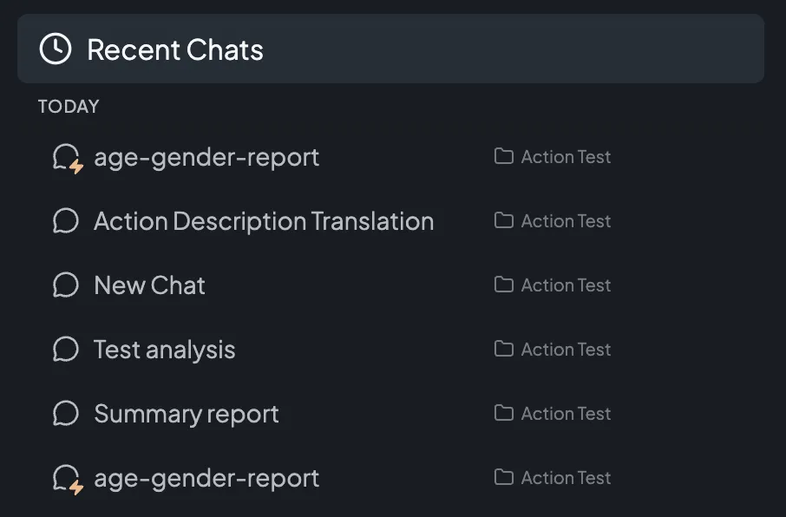
Task: Select the Recent Chats header
Action: (x=391, y=49)
